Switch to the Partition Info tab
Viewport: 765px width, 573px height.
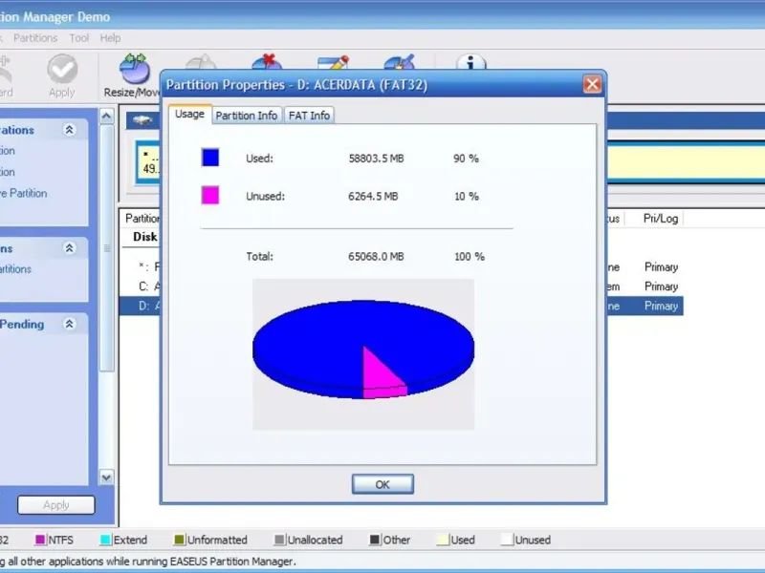tap(247, 116)
